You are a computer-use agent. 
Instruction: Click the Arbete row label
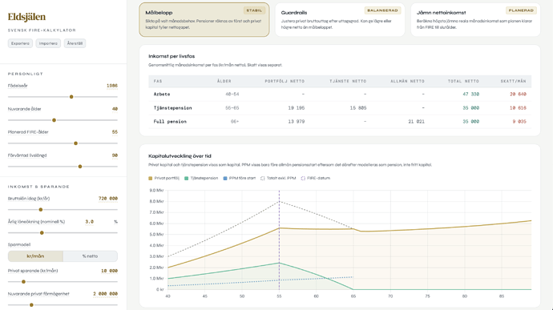(162, 95)
